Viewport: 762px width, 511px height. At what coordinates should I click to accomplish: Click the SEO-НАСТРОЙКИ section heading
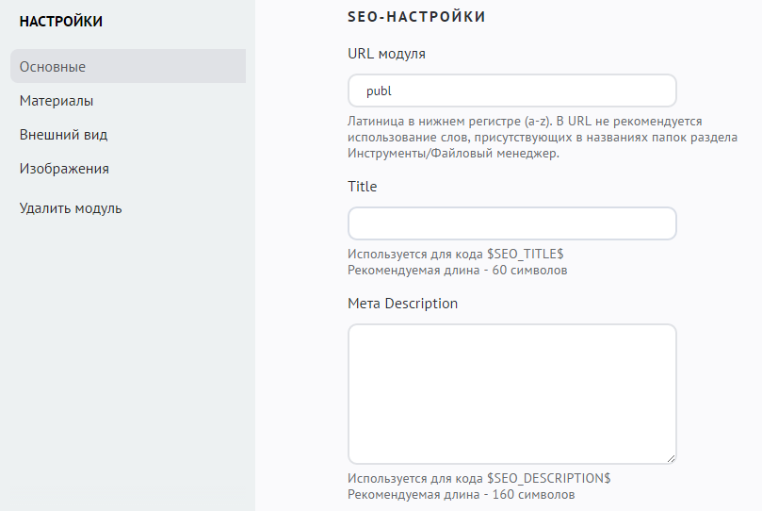[416, 17]
